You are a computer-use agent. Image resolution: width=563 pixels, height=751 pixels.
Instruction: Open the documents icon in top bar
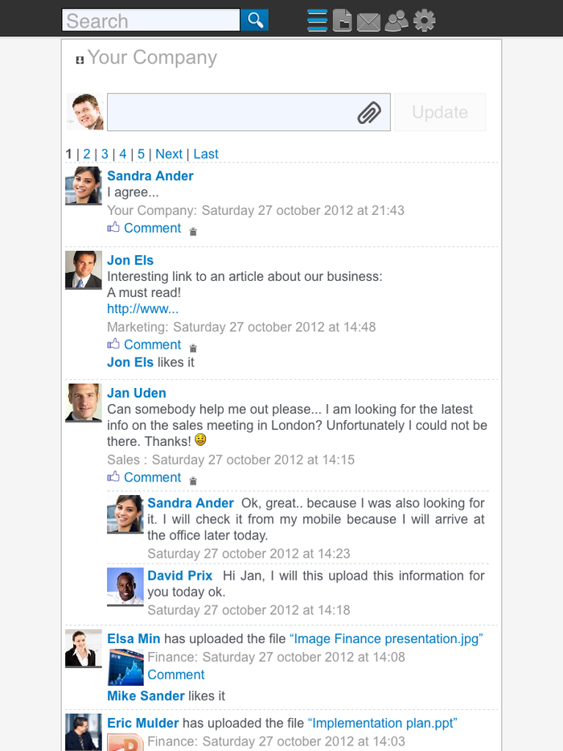coord(343,20)
